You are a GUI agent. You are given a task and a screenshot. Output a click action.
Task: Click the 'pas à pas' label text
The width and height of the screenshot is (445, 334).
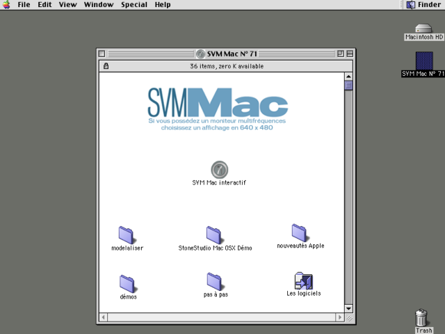(x=216, y=294)
